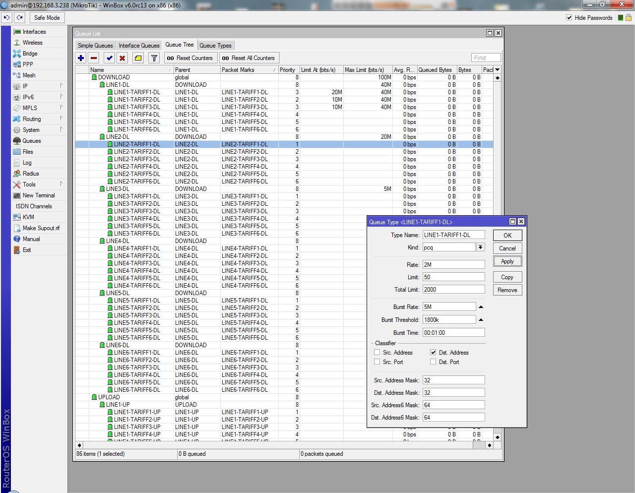Click the Rate input field showing 2M
Image resolution: width=635 pixels, height=493 pixels.
click(453, 265)
